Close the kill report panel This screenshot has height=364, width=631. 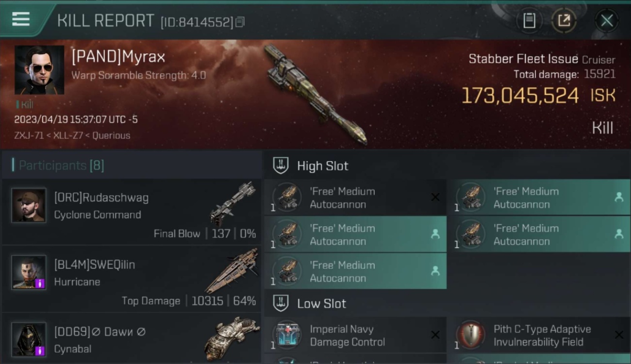pos(606,20)
